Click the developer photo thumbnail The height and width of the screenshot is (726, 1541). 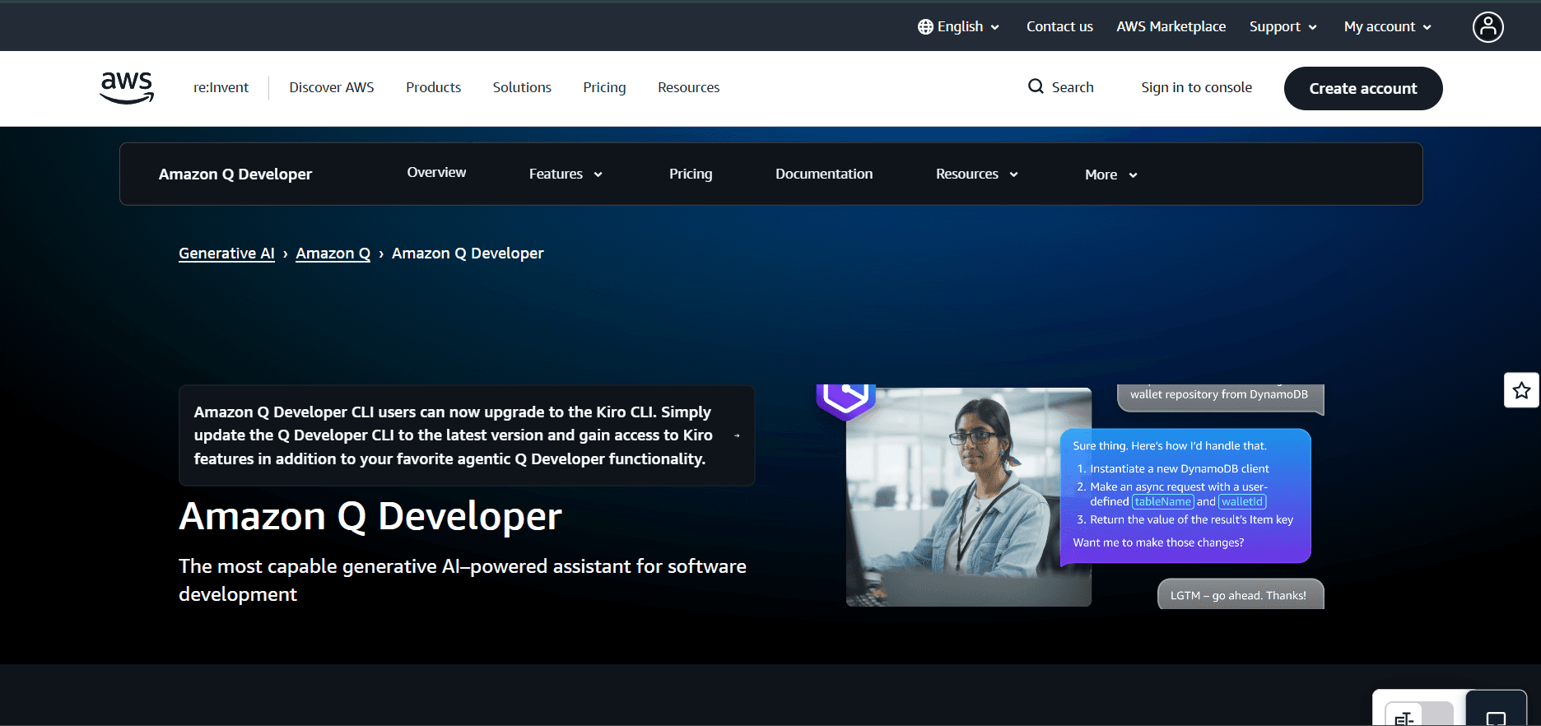click(968, 497)
